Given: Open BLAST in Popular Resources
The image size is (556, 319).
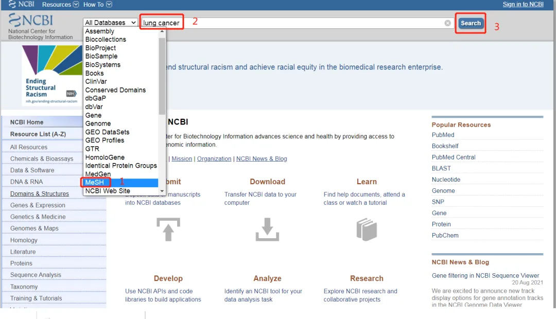Looking at the screenshot, I should [x=441, y=168].
